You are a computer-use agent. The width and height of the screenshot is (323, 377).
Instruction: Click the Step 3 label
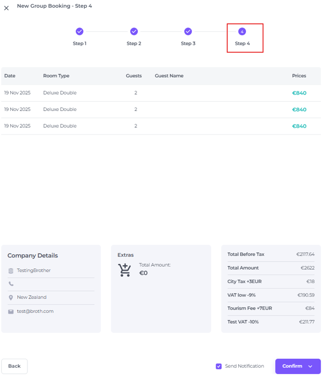coord(188,43)
